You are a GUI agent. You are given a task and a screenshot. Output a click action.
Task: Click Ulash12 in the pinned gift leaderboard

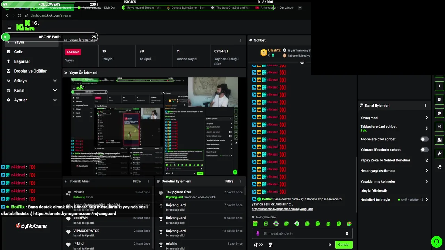274,50
